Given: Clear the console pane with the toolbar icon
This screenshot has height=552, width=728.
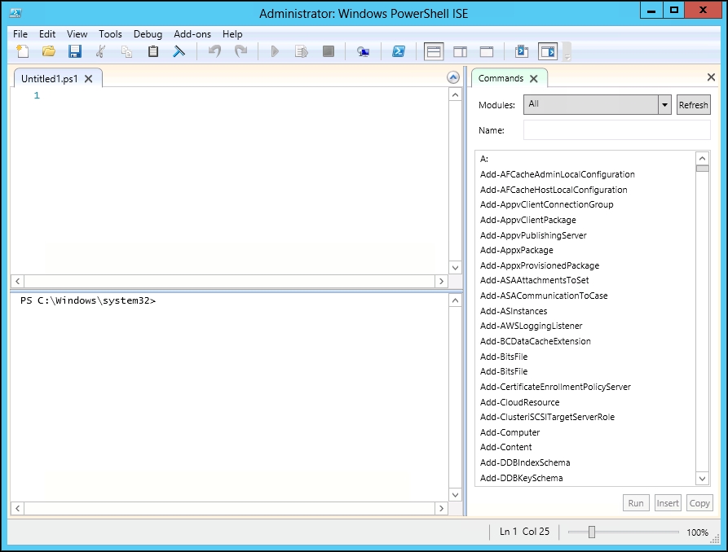Looking at the screenshot, I should 179,51.
